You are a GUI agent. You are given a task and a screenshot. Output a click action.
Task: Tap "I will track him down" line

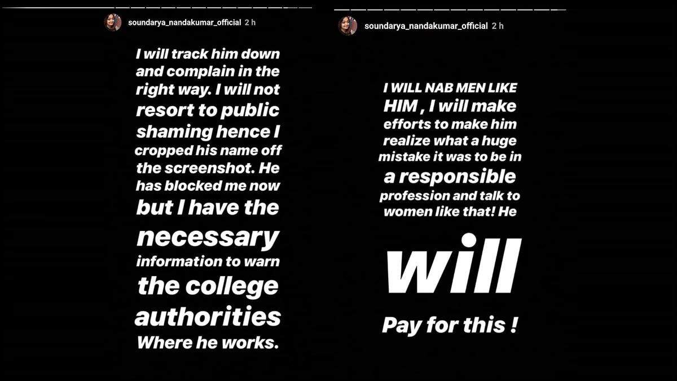click(x=208, y=55)
